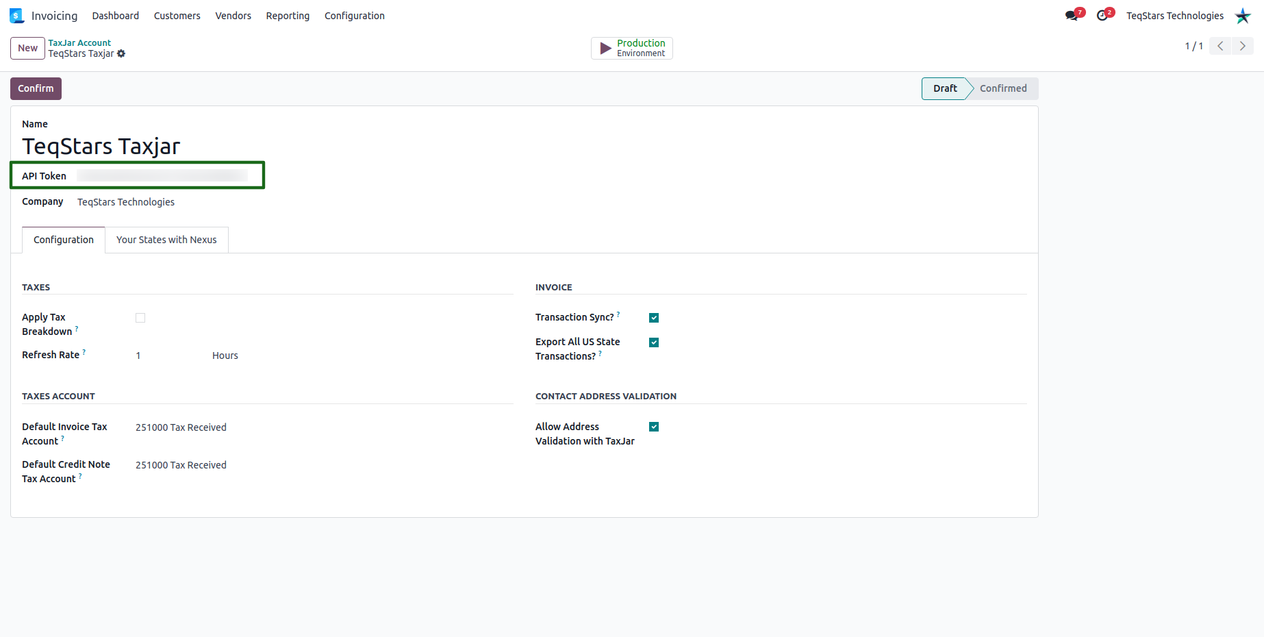The height and width of the screenshot is (637, 1264).
Task: Click the Production Environment play icon
Action: 605,48
